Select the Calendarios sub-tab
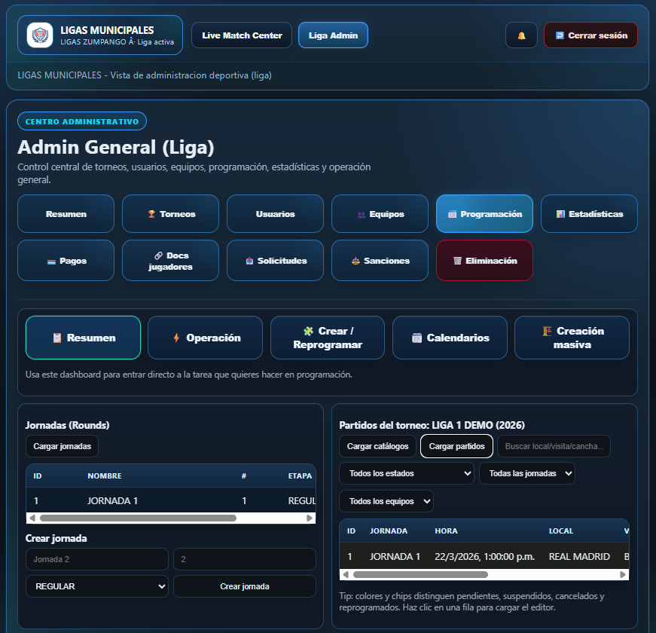 (x=450, y=338)
